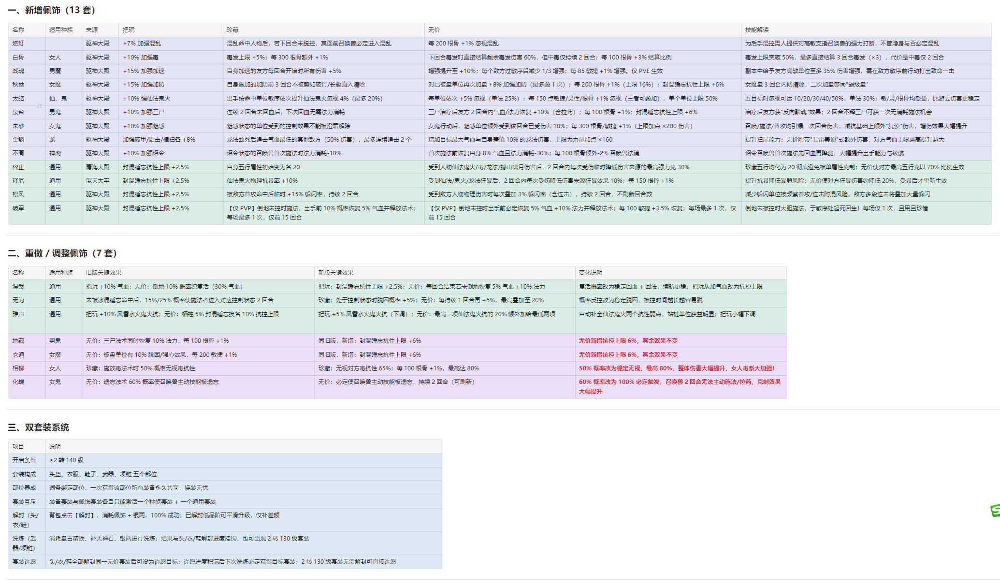
Task: Click the 金鳞 name cell
Action: (18, 140)
